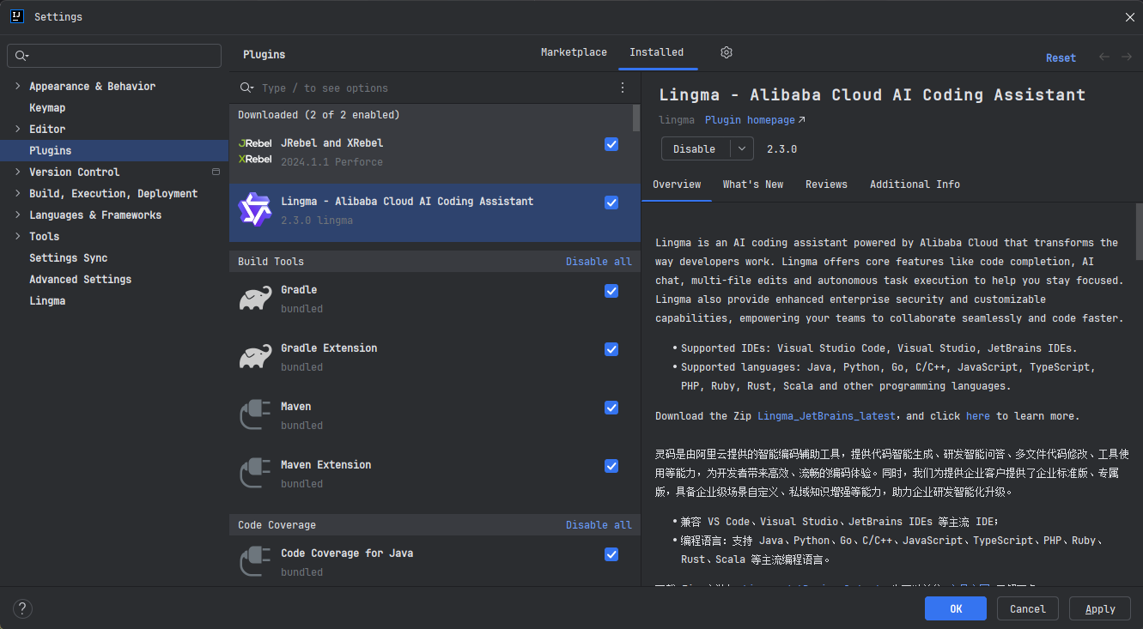Select Settings Sync in tree
This screenshot has height=629, width=1143.
[69, 257]
